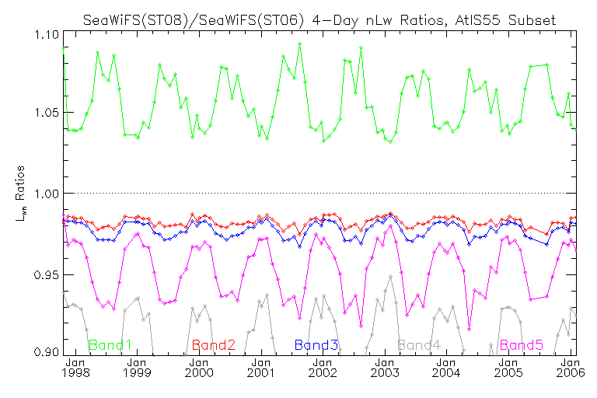Click the gray Band4 legend label
This screenshot has width=597, height=398.
(419, 345)
